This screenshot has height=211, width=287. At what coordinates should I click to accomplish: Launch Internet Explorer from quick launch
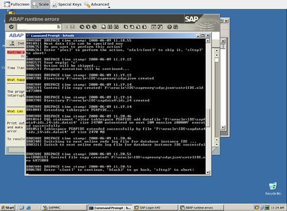pos(29,208)
